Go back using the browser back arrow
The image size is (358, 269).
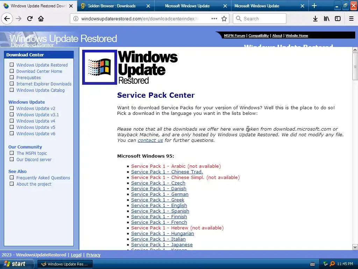(x=7, y=19)
